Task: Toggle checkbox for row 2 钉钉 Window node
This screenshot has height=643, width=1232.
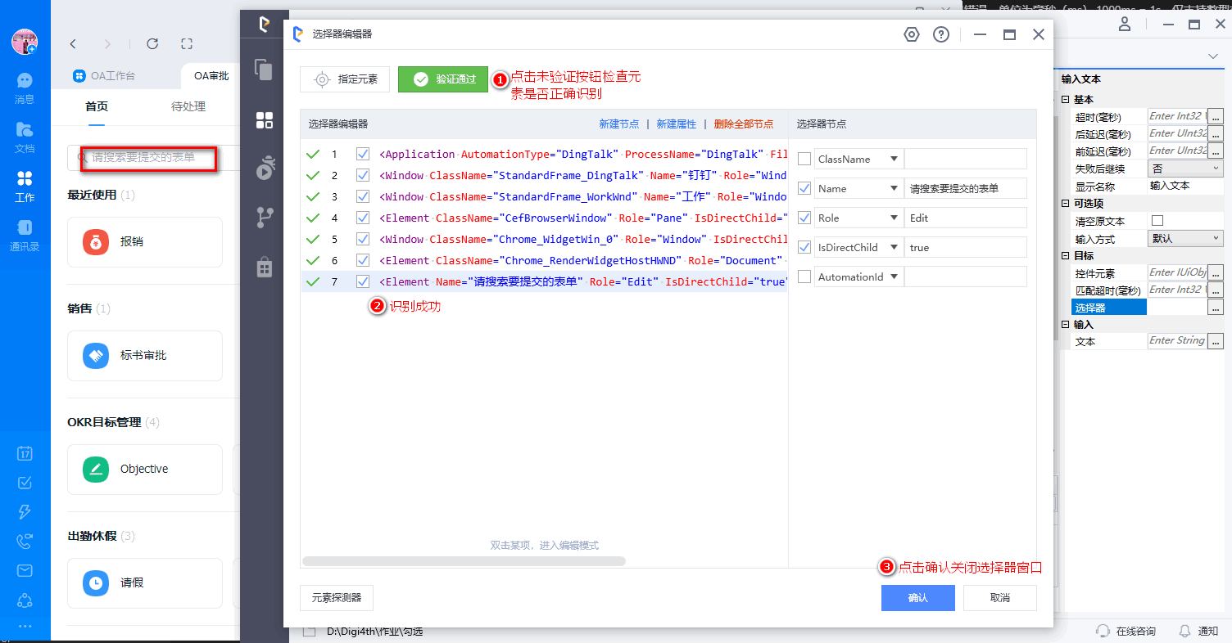Action: 363,175
